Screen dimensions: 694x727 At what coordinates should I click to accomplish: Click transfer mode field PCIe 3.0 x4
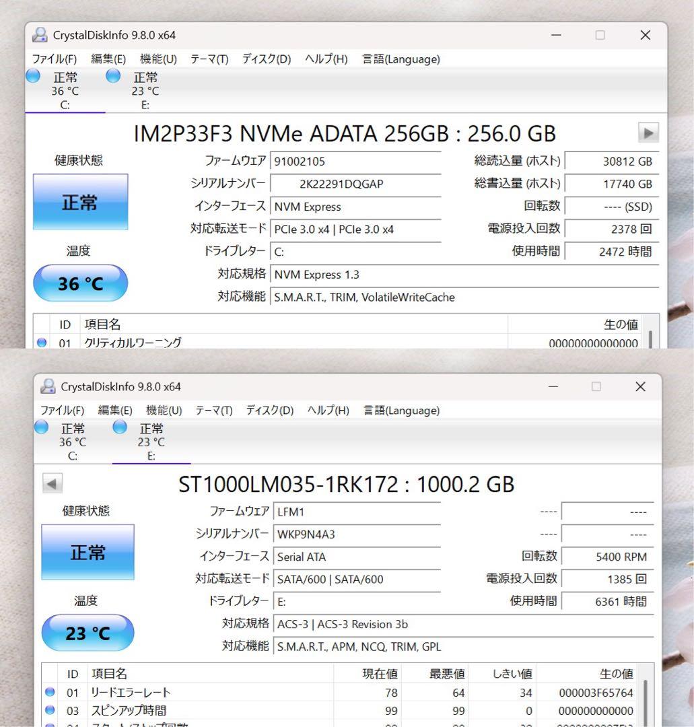355,230
